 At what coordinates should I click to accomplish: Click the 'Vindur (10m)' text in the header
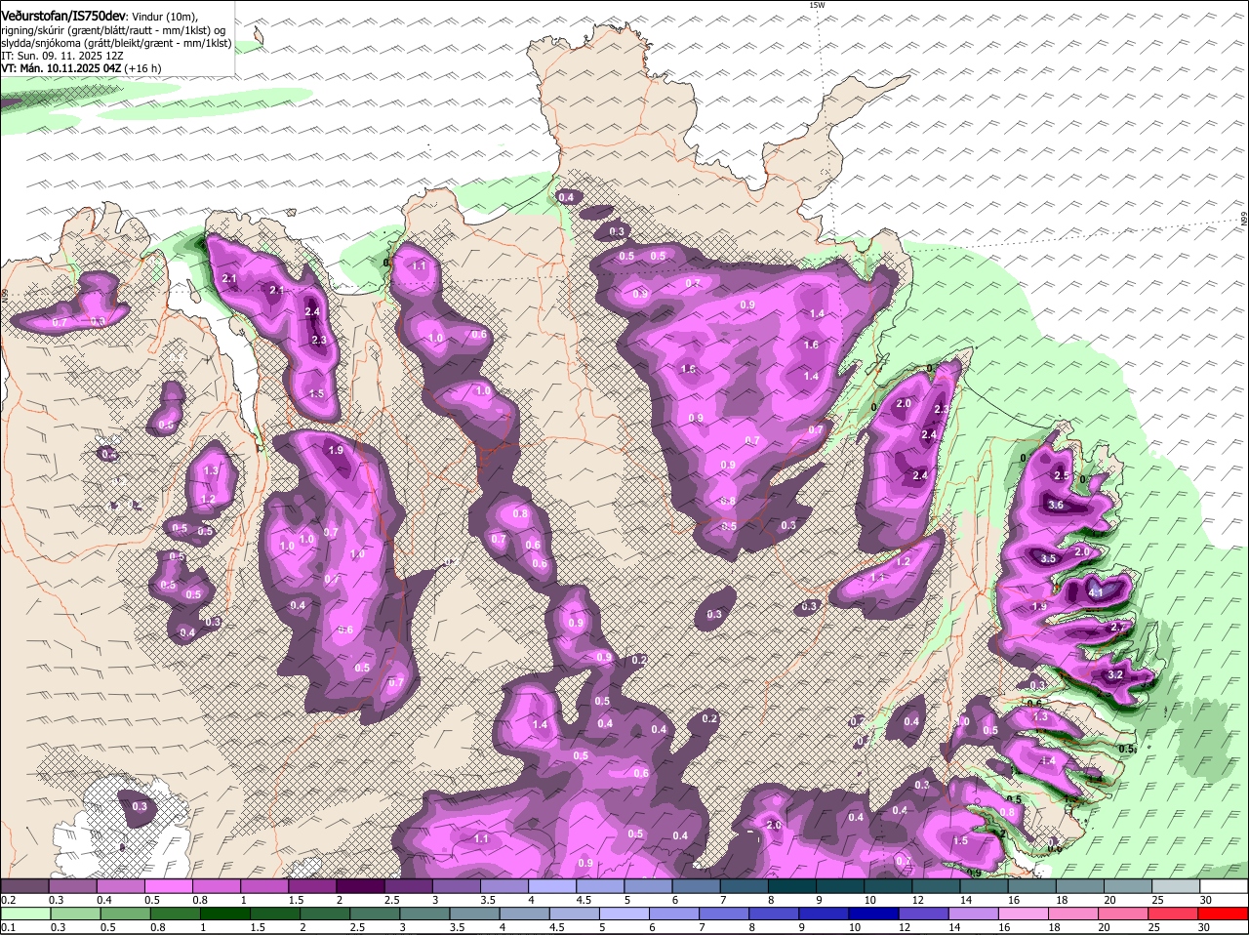coord(164,18)
